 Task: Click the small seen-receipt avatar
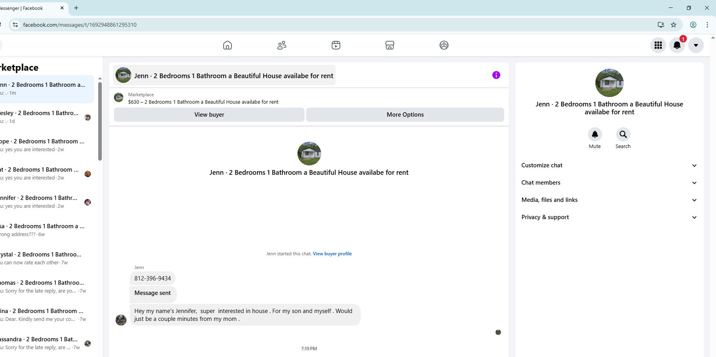[x=498, y=332]
